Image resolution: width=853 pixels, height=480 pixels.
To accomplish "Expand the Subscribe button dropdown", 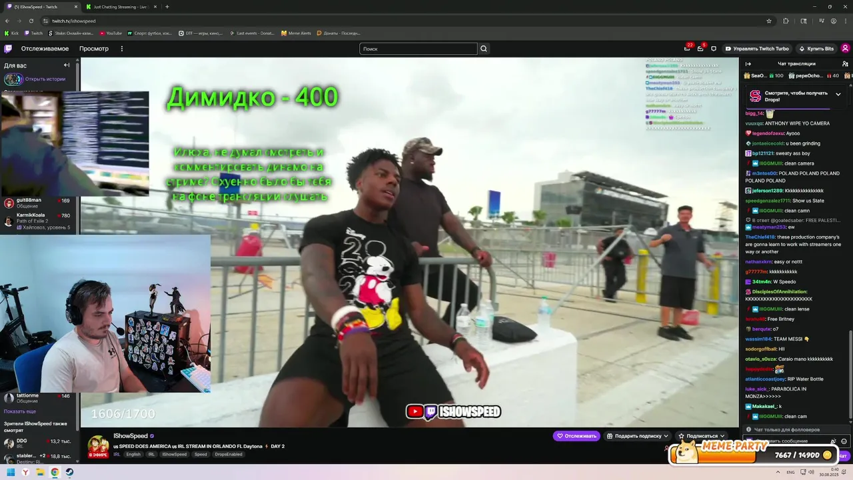I will tap(722, 436).
